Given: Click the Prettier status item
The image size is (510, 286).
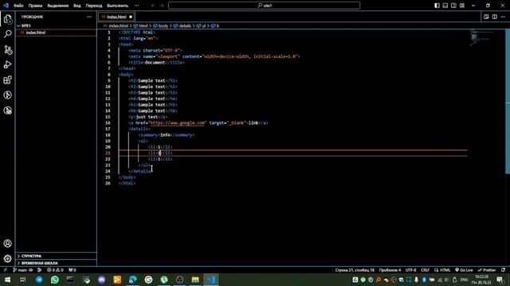Looking at the screenshot, I should [487, 270].
